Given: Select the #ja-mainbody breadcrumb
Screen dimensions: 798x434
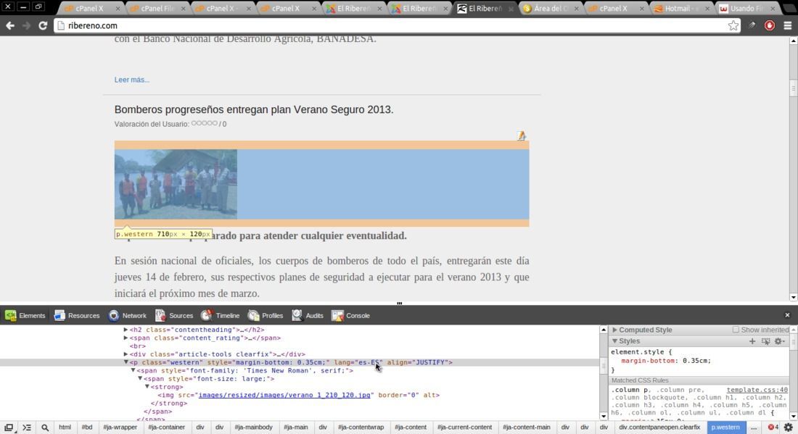Looking at the screenshot, I should pyautogui.click(x=253, y=427).
